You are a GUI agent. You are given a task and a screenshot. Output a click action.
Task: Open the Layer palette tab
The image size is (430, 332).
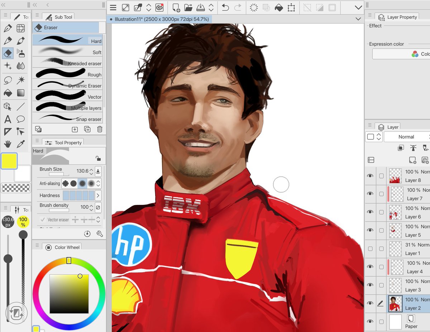point(388,127)
